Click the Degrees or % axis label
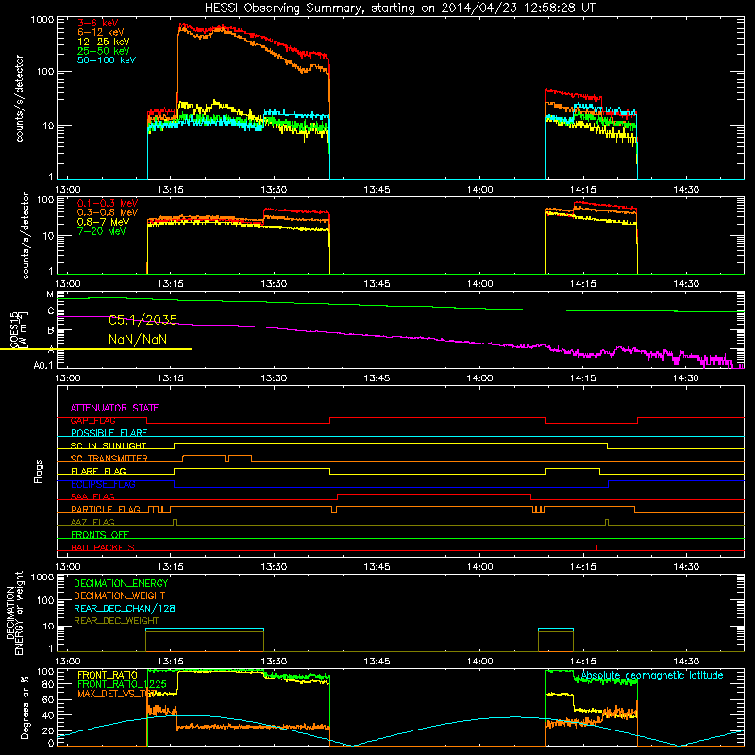755x755 pixels. tap(25, 707)
